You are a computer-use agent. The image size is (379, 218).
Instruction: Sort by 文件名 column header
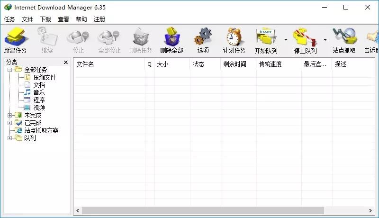pyautogui.click(x=109, y=64)
